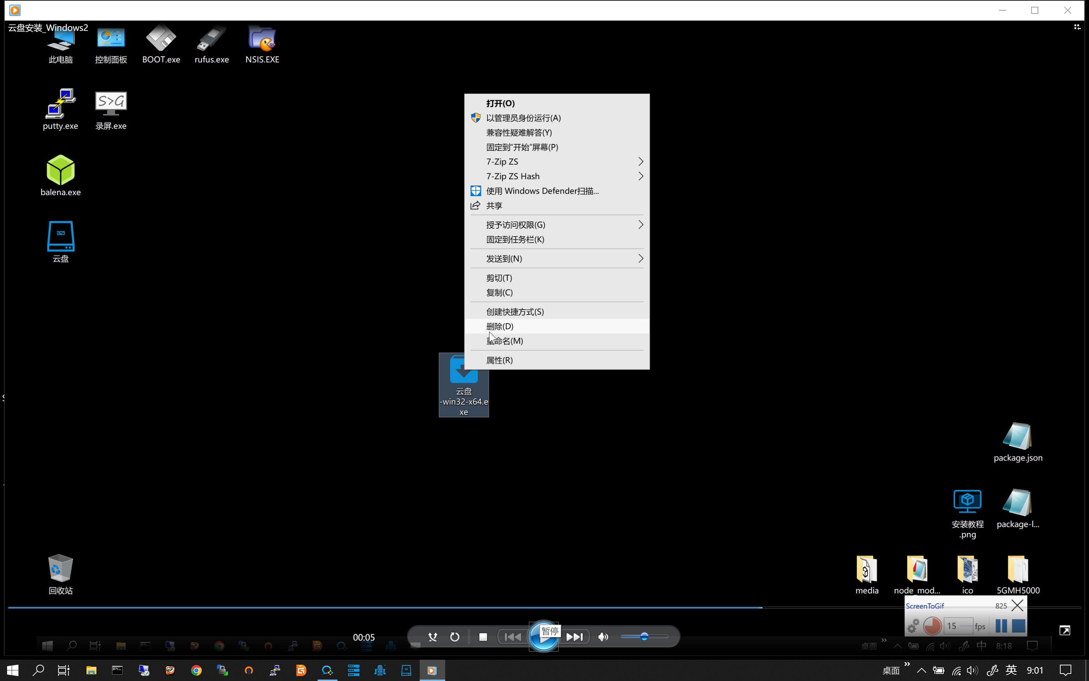Open Chrome from the Windows taskbar
The image size is (1089, 681).
tap(196, 671)
